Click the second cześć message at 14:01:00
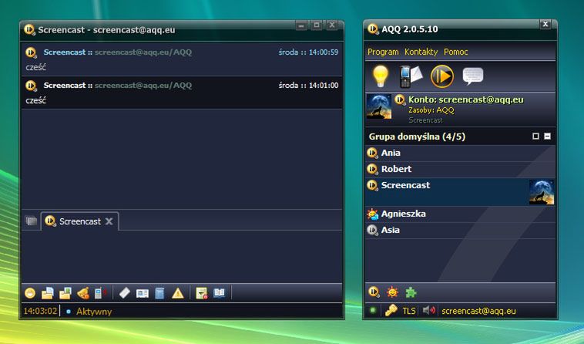 click(x=35, y=100)
